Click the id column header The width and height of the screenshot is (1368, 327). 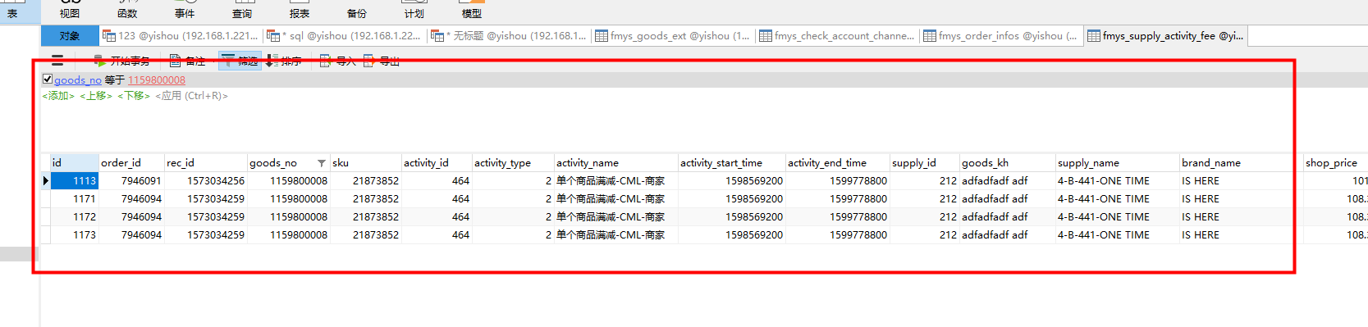click(75, 162)
